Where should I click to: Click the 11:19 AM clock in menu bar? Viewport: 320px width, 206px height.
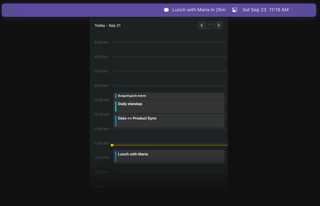click(279, 10)
